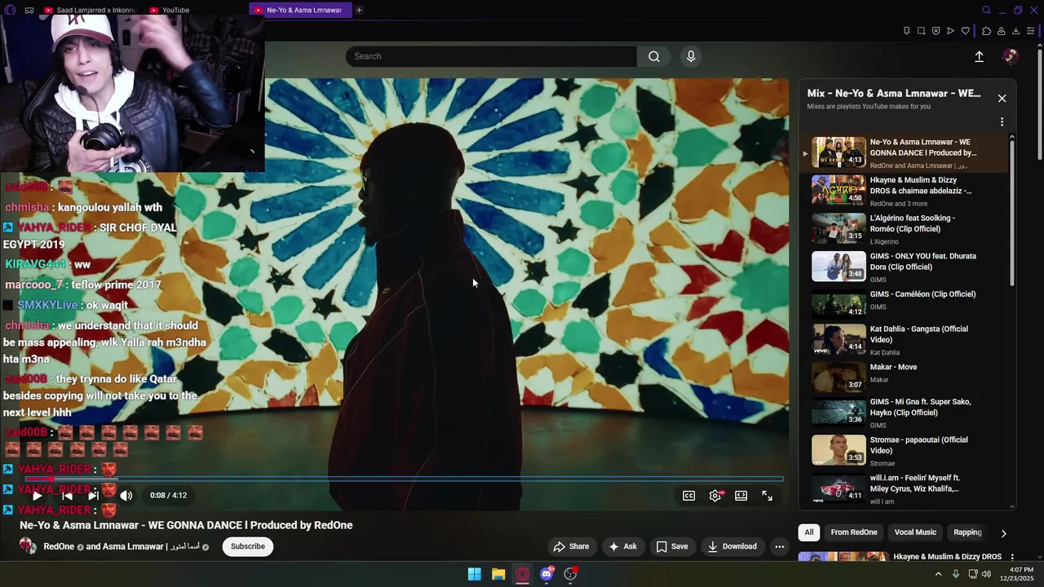Play L'Algérino feat Soolking - Roméo
This screenshot has width=1044, height=587.
(904, 229)
